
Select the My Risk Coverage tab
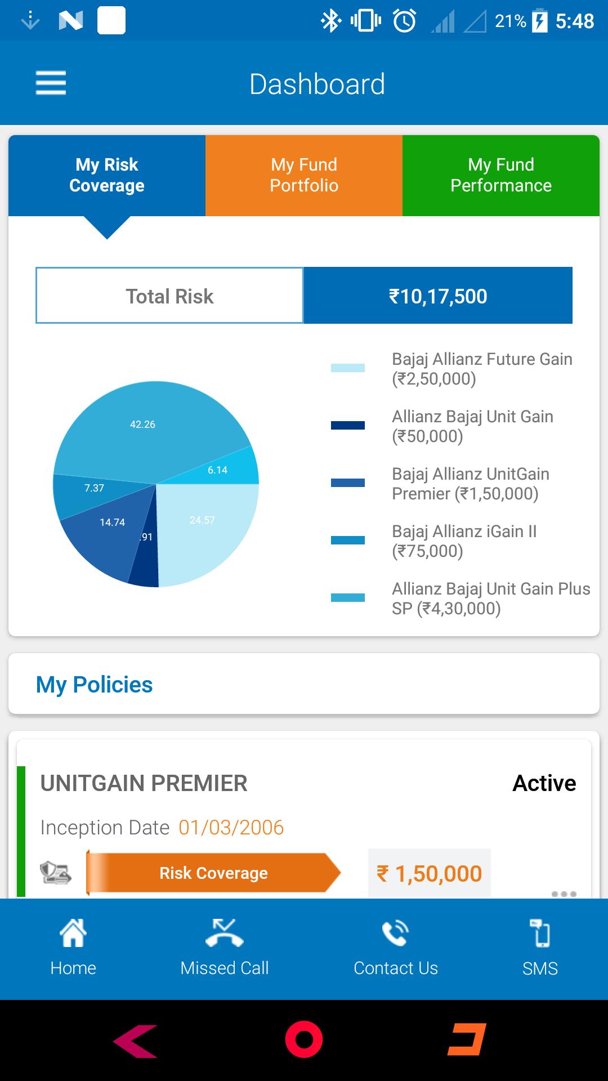(x=107, y=175)
